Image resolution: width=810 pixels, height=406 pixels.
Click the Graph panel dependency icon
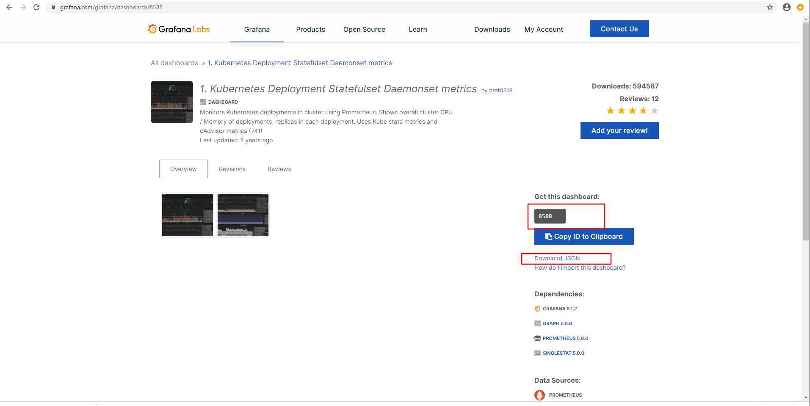pos(537,323)
